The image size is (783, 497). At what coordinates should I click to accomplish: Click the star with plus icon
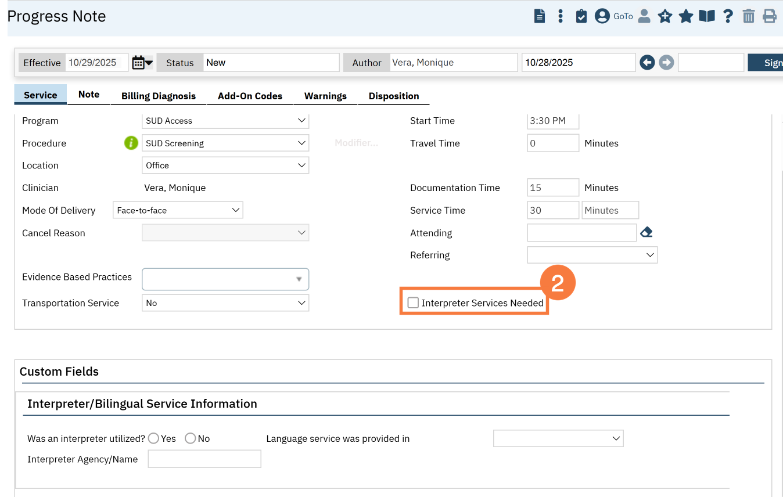click(665, 16)
